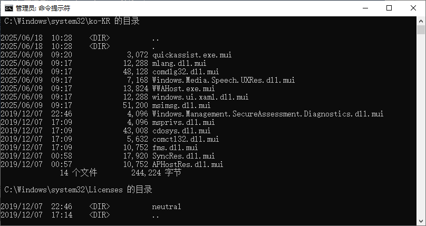The height and width of the screenshot is (226, 426).
Task: Open the Command Prompt system menu icon
Action: [x=9, y=8]
